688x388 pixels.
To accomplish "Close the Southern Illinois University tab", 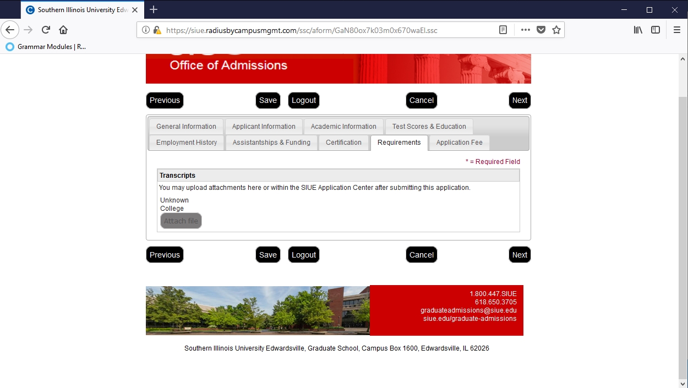I will click(135, 10).
